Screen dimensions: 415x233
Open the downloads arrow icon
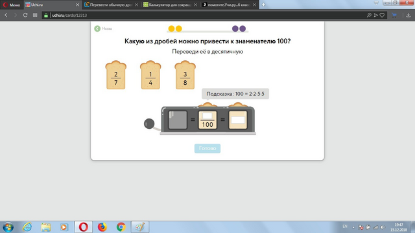408,16
